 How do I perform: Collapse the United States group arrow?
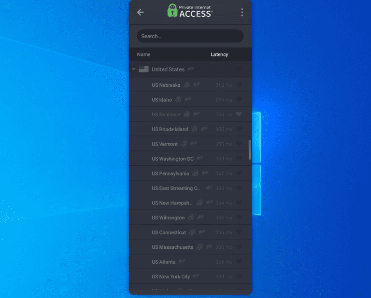[x=134, y=69]
